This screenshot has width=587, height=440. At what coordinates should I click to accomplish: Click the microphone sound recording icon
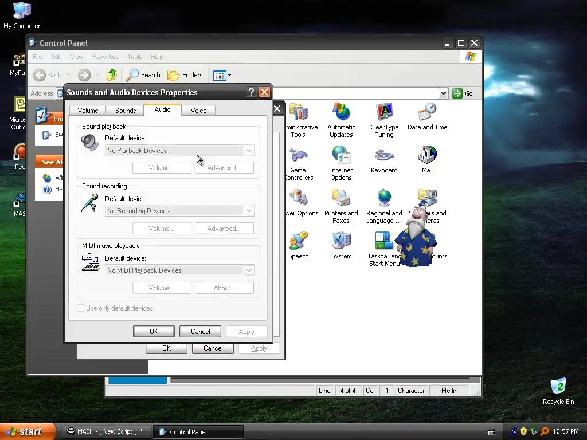point(90,203)
